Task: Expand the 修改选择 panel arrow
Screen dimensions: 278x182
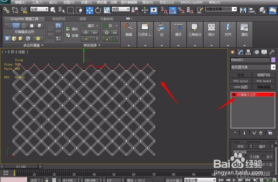Action: click(99, 45)
